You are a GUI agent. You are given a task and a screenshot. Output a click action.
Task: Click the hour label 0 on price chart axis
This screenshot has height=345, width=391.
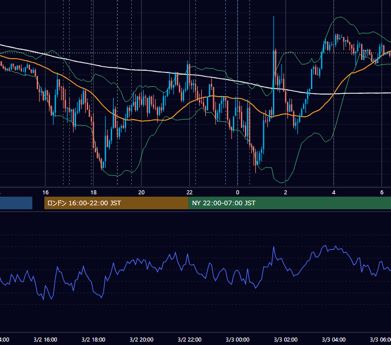coord(237,193)
